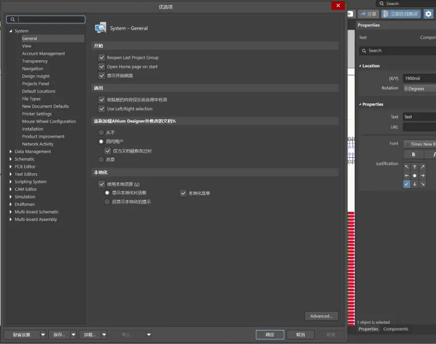The width and height of the screenshot is (436, 344).
Task: Click the Text value field
Action: (419, 117)
